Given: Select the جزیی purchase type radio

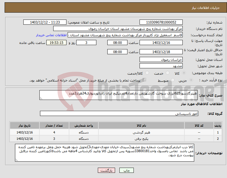Looking at the screenshot, I should click(191, 80).
